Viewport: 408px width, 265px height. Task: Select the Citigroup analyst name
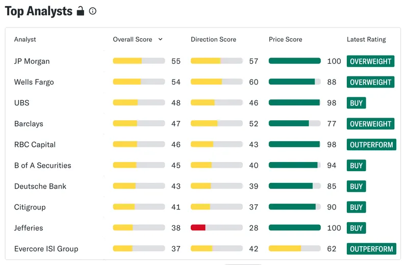click(30, 207)
